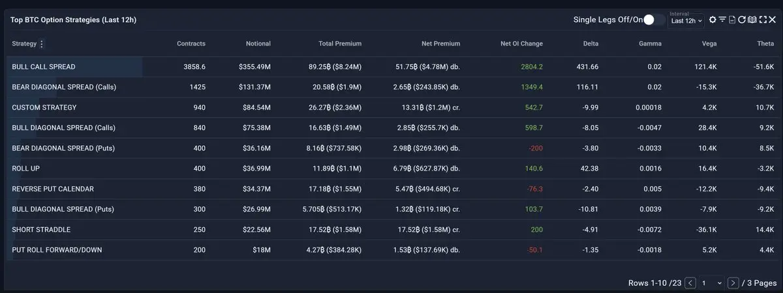Click the Rows 1-10 /23 indicator
This screenshot has width=783, height=293.
pos(654,283)
